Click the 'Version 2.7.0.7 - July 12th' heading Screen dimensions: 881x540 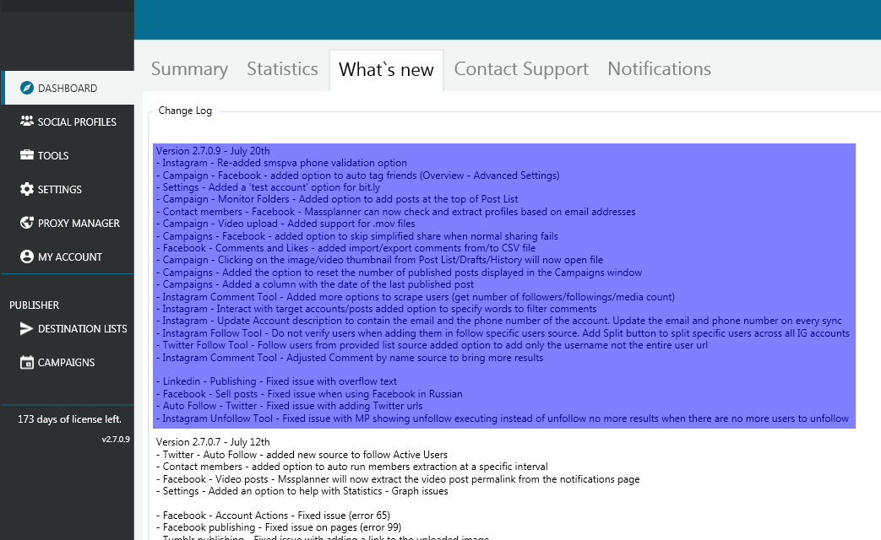pos(213,442)
